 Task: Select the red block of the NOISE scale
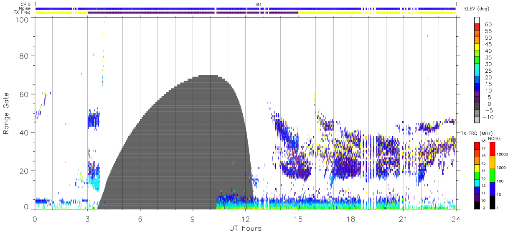[x=492, y=149]
